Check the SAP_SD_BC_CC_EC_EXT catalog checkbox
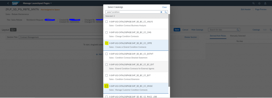This screenshot has height=98, width=272. pyautogui.click(x=107, y=65)
